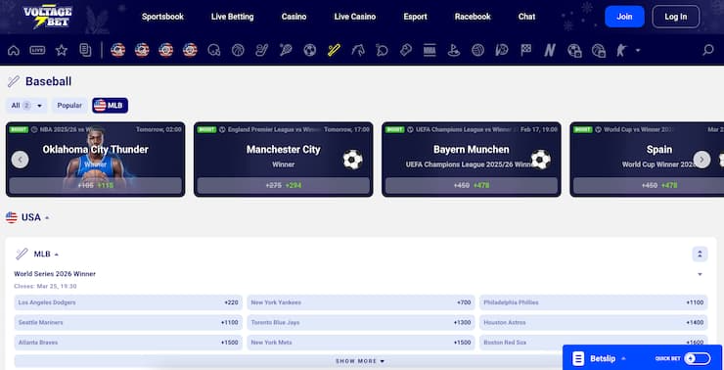Open the Spain World Cup Winner card
The height and width of the screenshot is (370, 724).
(647, 160)
